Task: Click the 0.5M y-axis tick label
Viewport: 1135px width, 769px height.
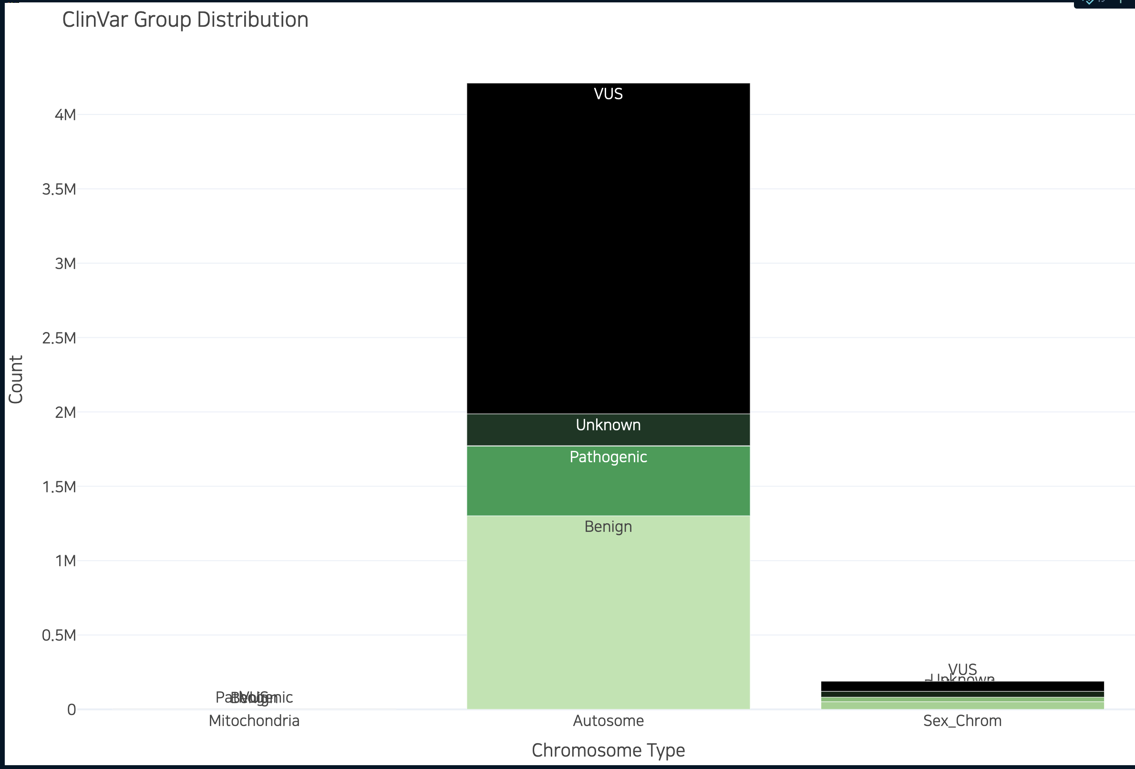Action: [59, 635]
